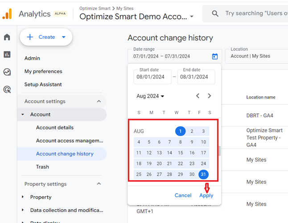Click the Create button

46,37
